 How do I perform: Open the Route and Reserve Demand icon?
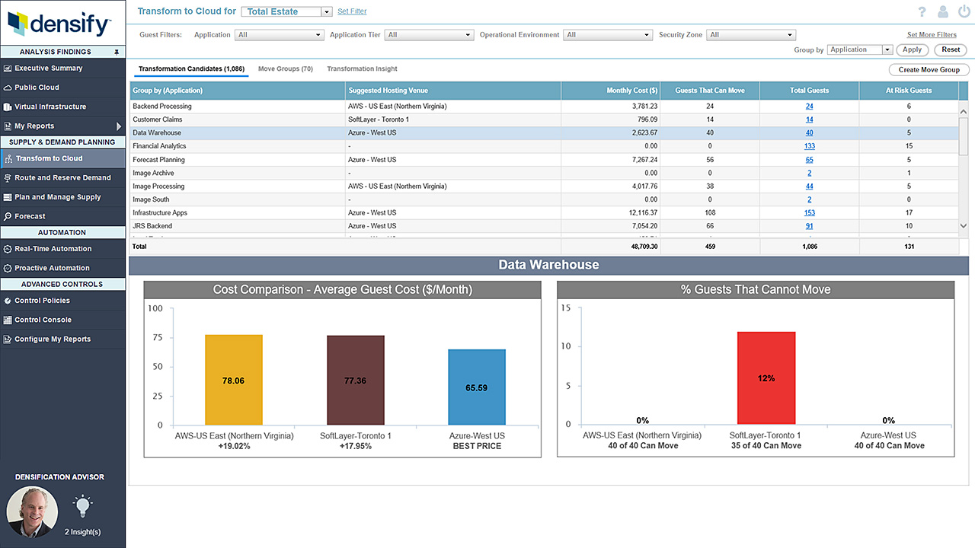point(8,178)
